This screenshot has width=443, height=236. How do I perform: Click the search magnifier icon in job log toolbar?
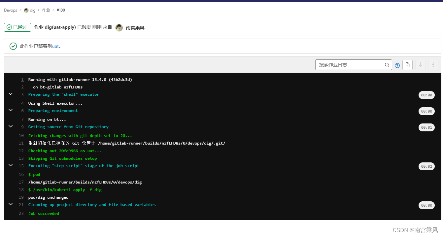click(x=387, y=65)
